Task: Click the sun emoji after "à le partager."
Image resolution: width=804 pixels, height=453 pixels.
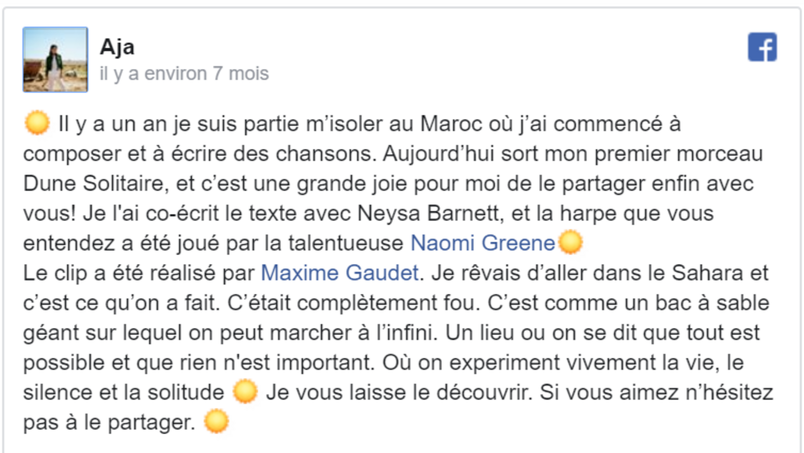Action: 216,422
